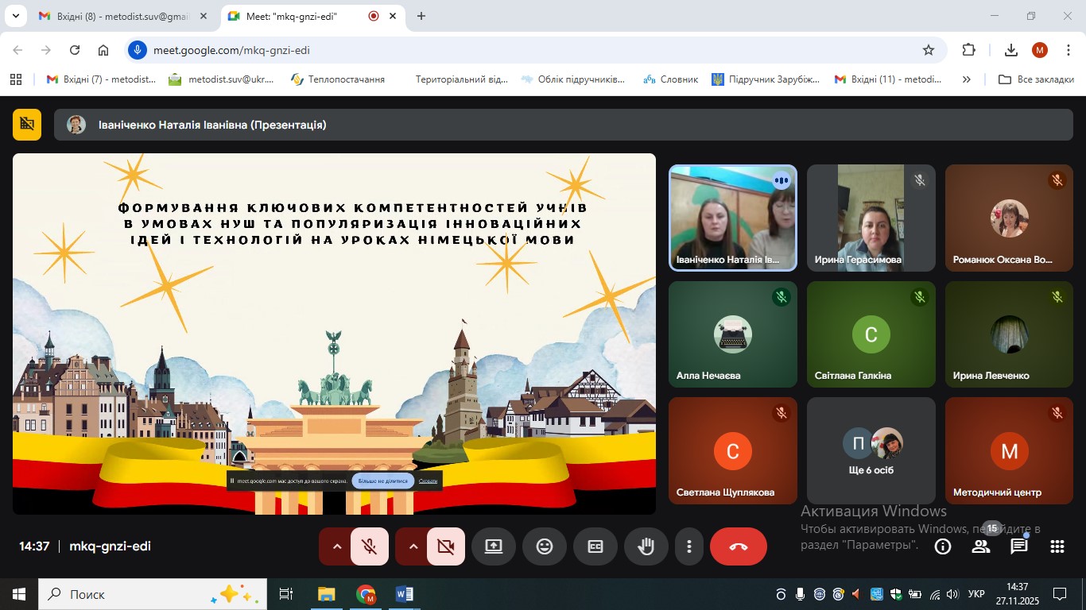Open the activities grid icon
Image resolution: width=1086 pixels, height=610 pixels.
click(x=1057, y=546)
